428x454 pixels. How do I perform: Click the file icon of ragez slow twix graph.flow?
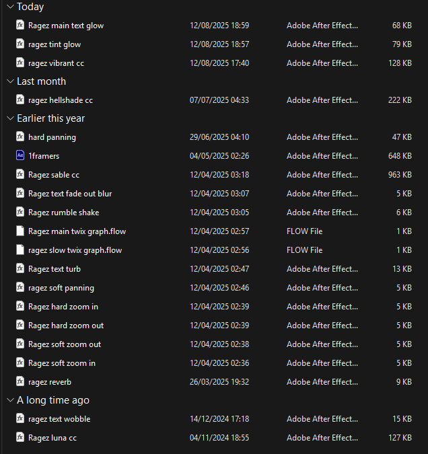click(x=20, y=250)
